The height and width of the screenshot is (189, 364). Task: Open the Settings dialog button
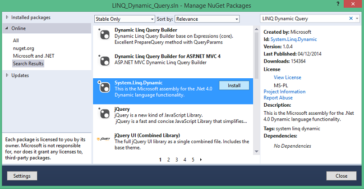(22, 176)
